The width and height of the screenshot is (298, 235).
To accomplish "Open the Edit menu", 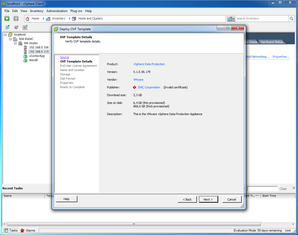I will click(15, 11).
